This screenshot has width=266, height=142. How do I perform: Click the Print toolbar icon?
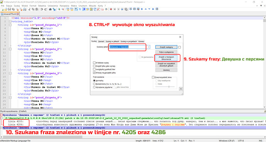(25, 9)
